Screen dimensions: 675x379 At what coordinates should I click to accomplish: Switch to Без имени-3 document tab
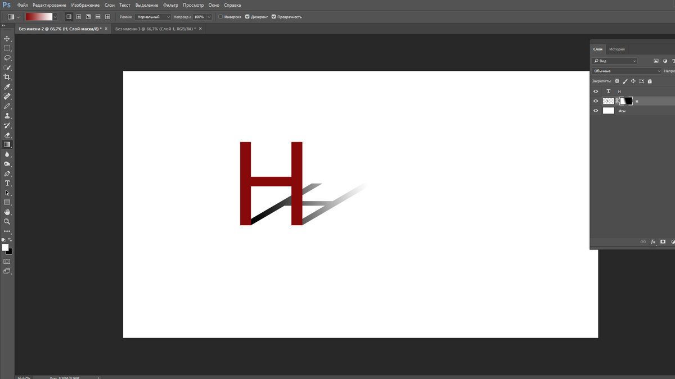pos(155,28)
